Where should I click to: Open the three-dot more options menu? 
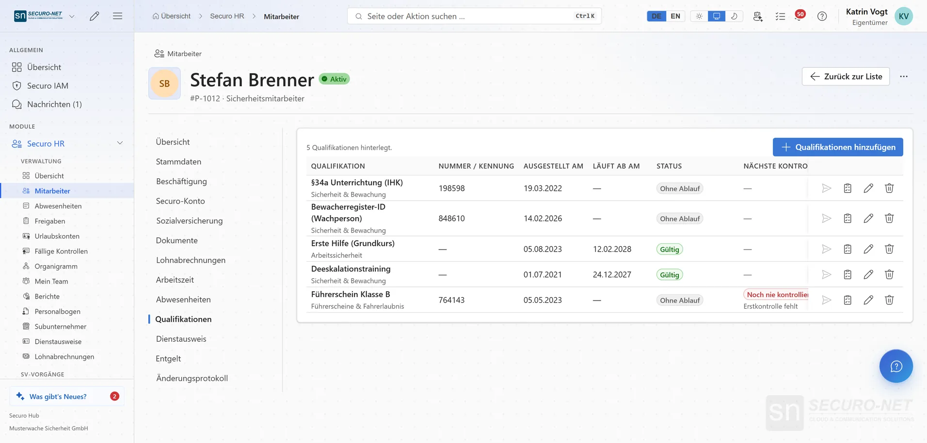click(904, 77)
